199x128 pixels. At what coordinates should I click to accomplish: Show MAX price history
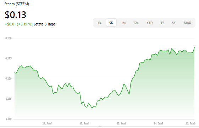187,23
